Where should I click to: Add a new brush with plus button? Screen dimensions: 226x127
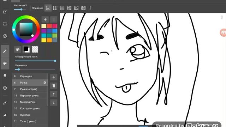tap(54, 77)
